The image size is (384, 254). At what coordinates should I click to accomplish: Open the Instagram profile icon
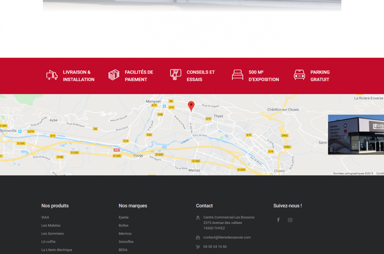coord(290,220)
